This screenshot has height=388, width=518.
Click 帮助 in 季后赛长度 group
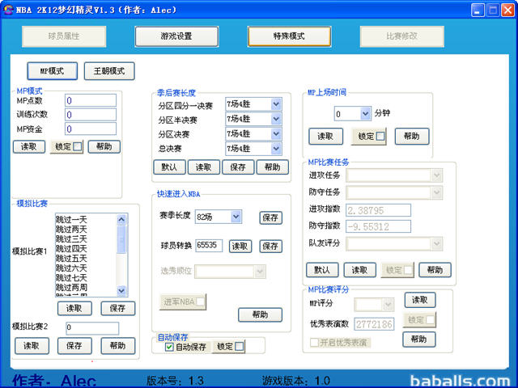273,167
